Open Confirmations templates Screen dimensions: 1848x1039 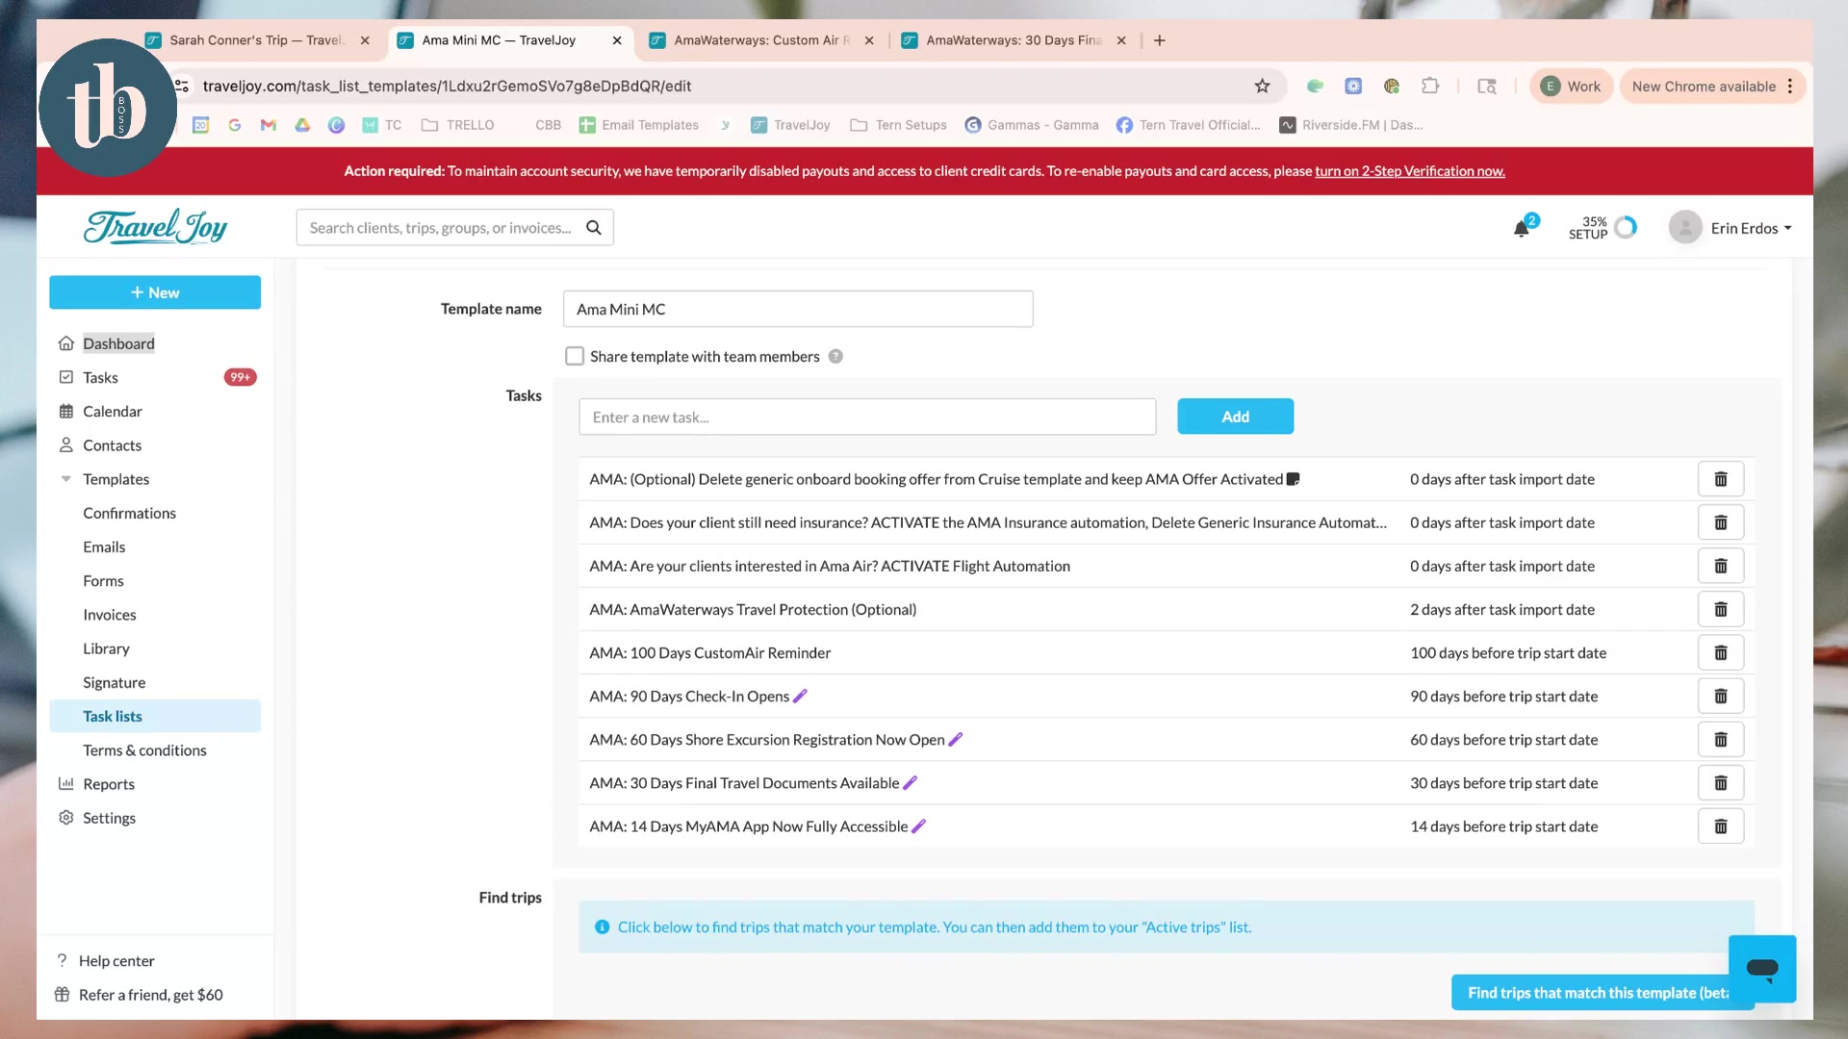coord(129,513)
